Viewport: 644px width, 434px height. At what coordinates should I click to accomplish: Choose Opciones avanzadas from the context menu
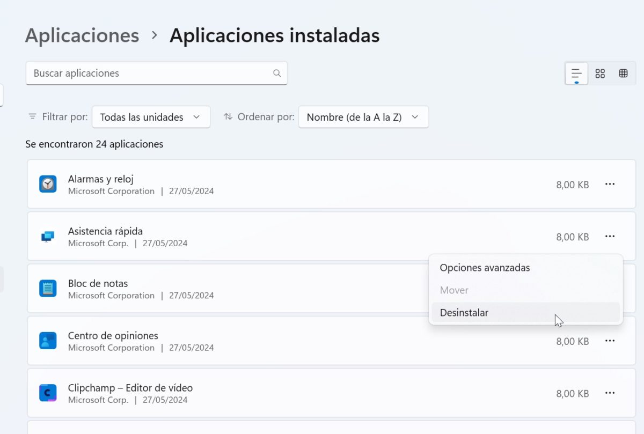coord(525,268)
